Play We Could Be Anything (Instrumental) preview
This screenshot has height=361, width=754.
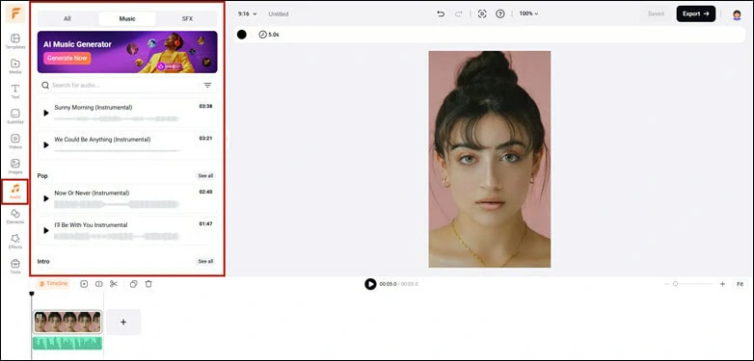tap(46, 145)
